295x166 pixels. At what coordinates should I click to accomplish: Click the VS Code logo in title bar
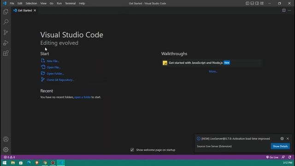pyautogui.click(x=5, y=3)
